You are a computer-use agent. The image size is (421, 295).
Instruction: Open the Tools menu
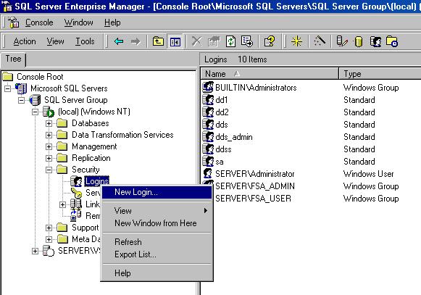pos(85,41)
